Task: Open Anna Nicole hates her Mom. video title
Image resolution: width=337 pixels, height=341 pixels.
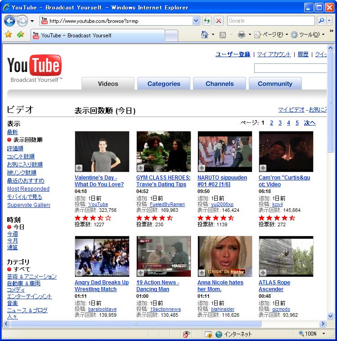Action: click(220, 286)
